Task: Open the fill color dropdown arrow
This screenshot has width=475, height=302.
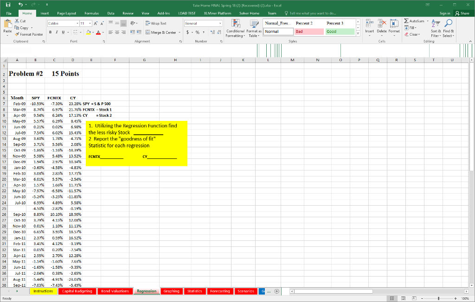Action: point(93,32)
